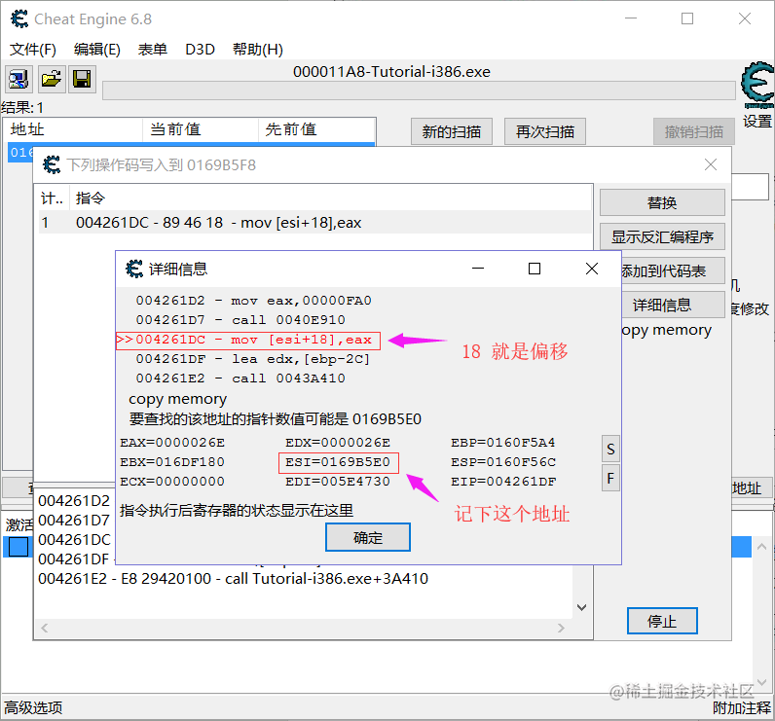Open the 文件(F) menu
The width and height of the screenshot is (775, 721).
(33, 50)
